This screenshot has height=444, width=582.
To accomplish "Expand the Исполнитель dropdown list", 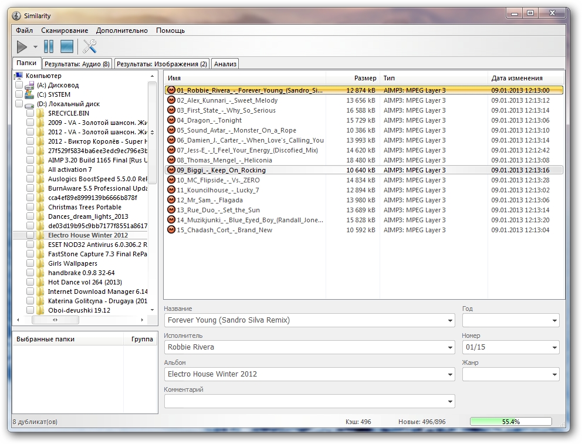I will (x=450, y=347).
